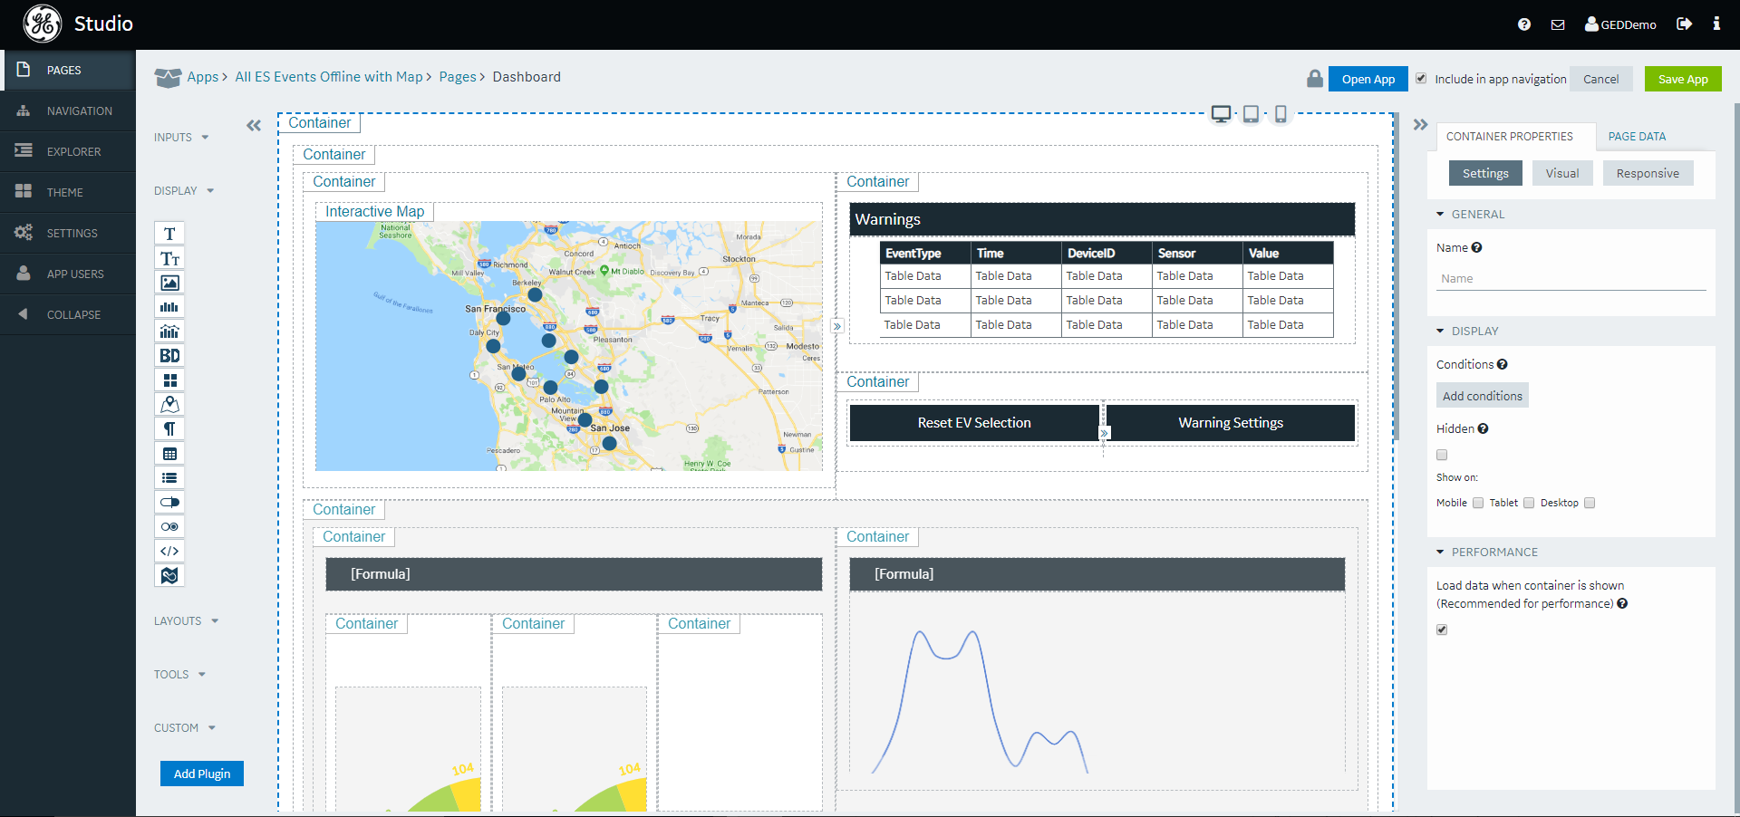1740x817 pixels.
Task: Check the Tablet show-on checkbox
Action: [x=1529, y=504]
